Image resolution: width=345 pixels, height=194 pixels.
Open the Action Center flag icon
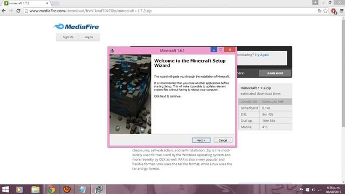point(301,190)
